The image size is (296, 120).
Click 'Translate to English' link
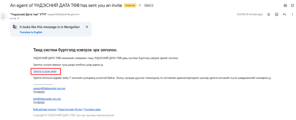coord(31,32)
